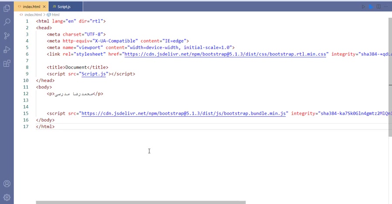Click the dir="rtl" attribute on line 1

tap(91, 21)
